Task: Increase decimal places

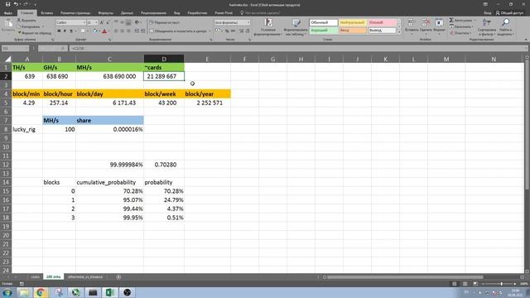Action: tap(241, 31)
